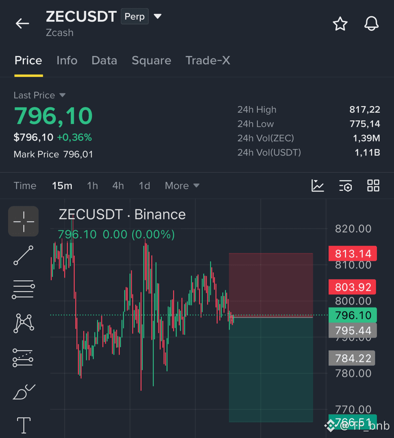
Task: Select the red stop-loss zone of position
Action: [271, 285]
